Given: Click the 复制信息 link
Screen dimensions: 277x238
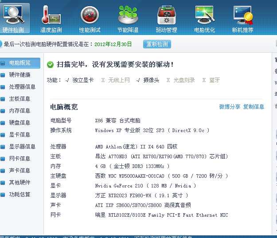Looking at the screenshot, I should 254,107.
